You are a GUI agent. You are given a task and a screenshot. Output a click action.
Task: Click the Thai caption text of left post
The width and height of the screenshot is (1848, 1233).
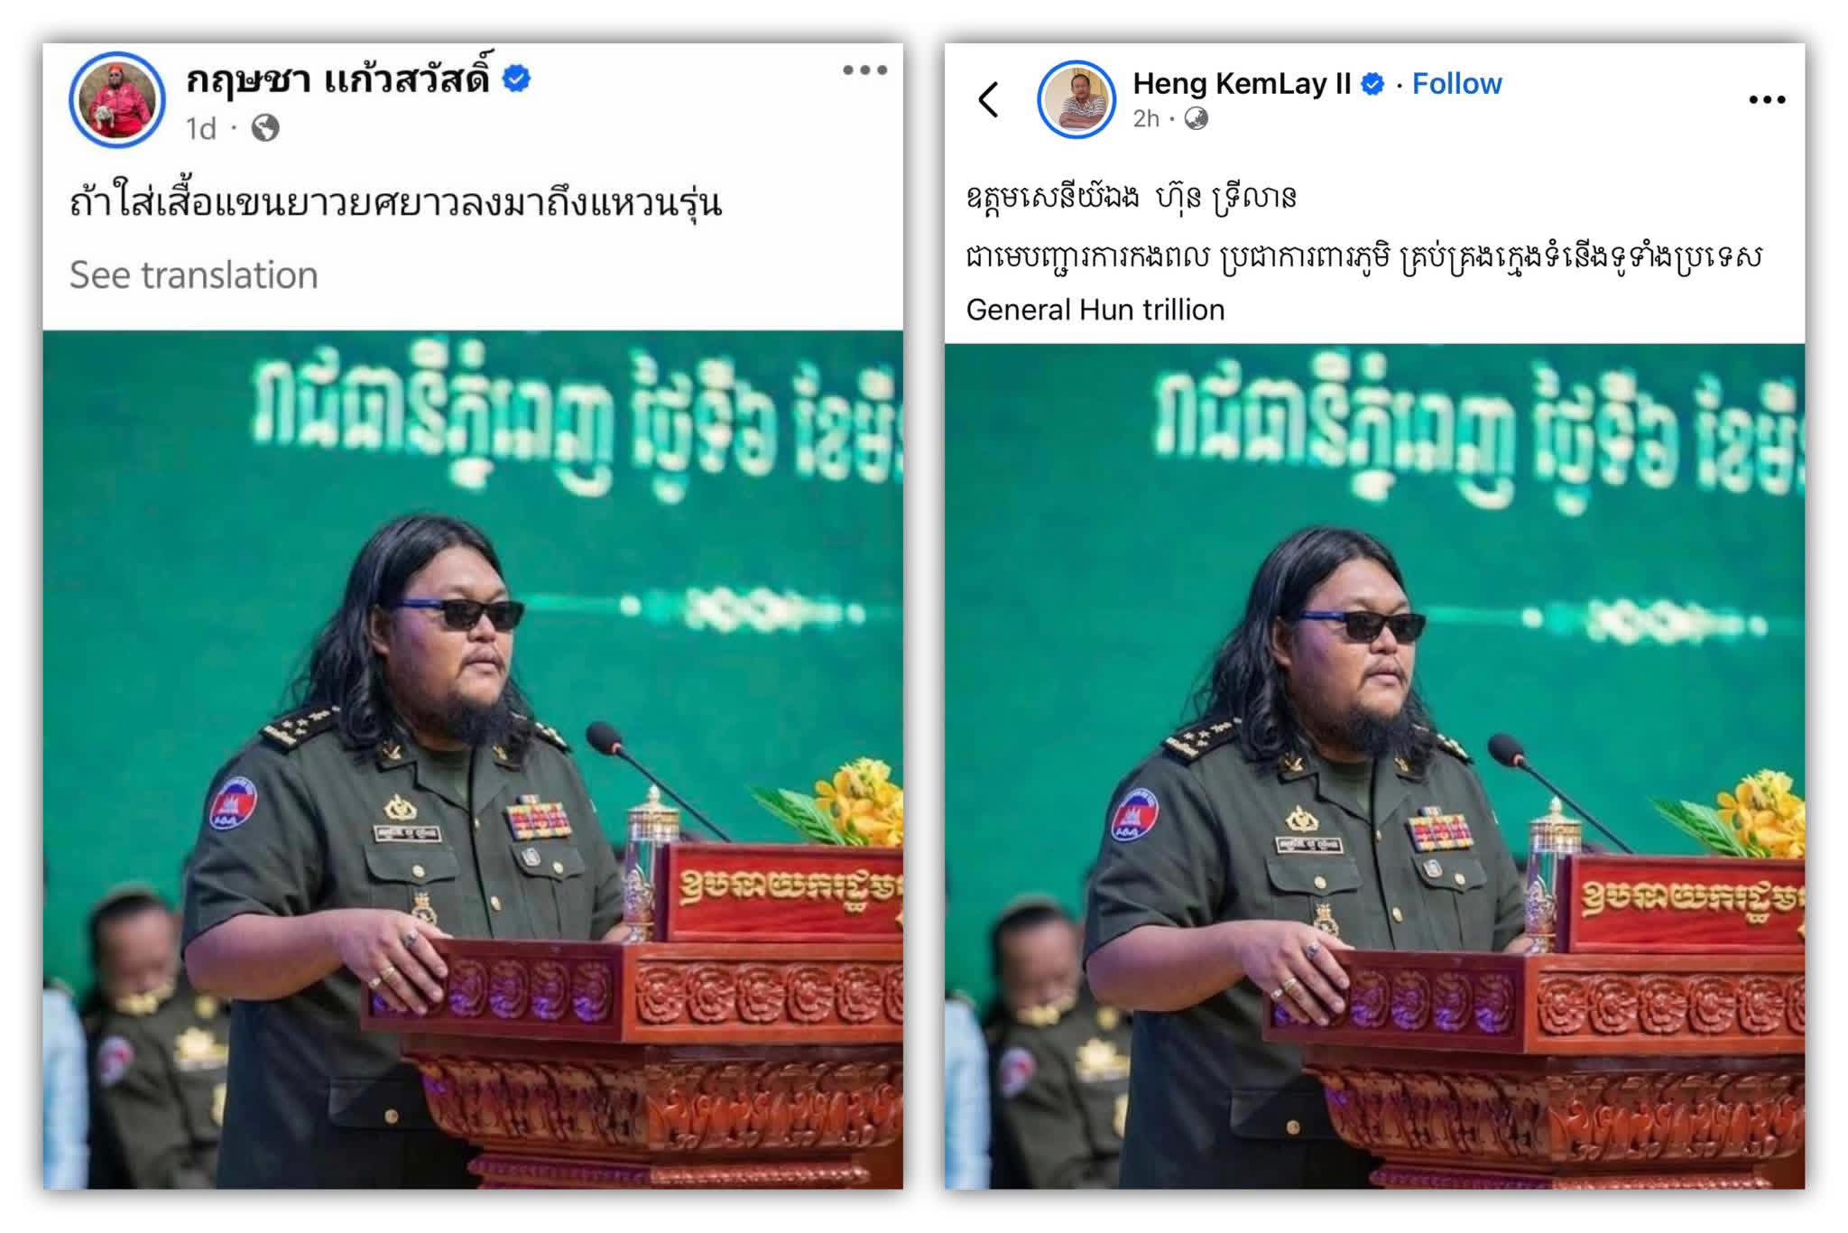[396, 203]
